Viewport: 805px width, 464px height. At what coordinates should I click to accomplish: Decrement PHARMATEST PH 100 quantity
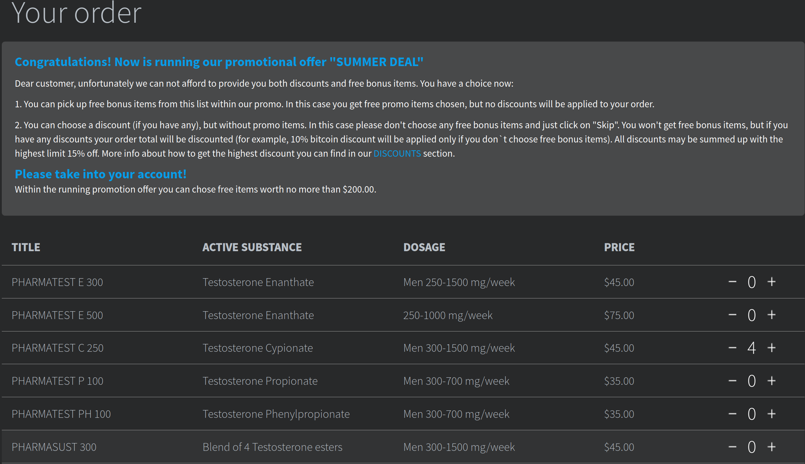click(732, 414)
